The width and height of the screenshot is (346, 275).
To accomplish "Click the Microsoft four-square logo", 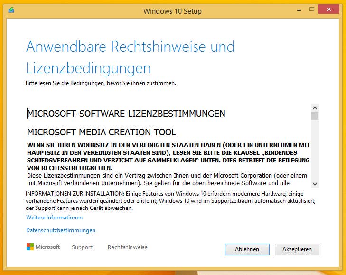I will click(30, 247).
